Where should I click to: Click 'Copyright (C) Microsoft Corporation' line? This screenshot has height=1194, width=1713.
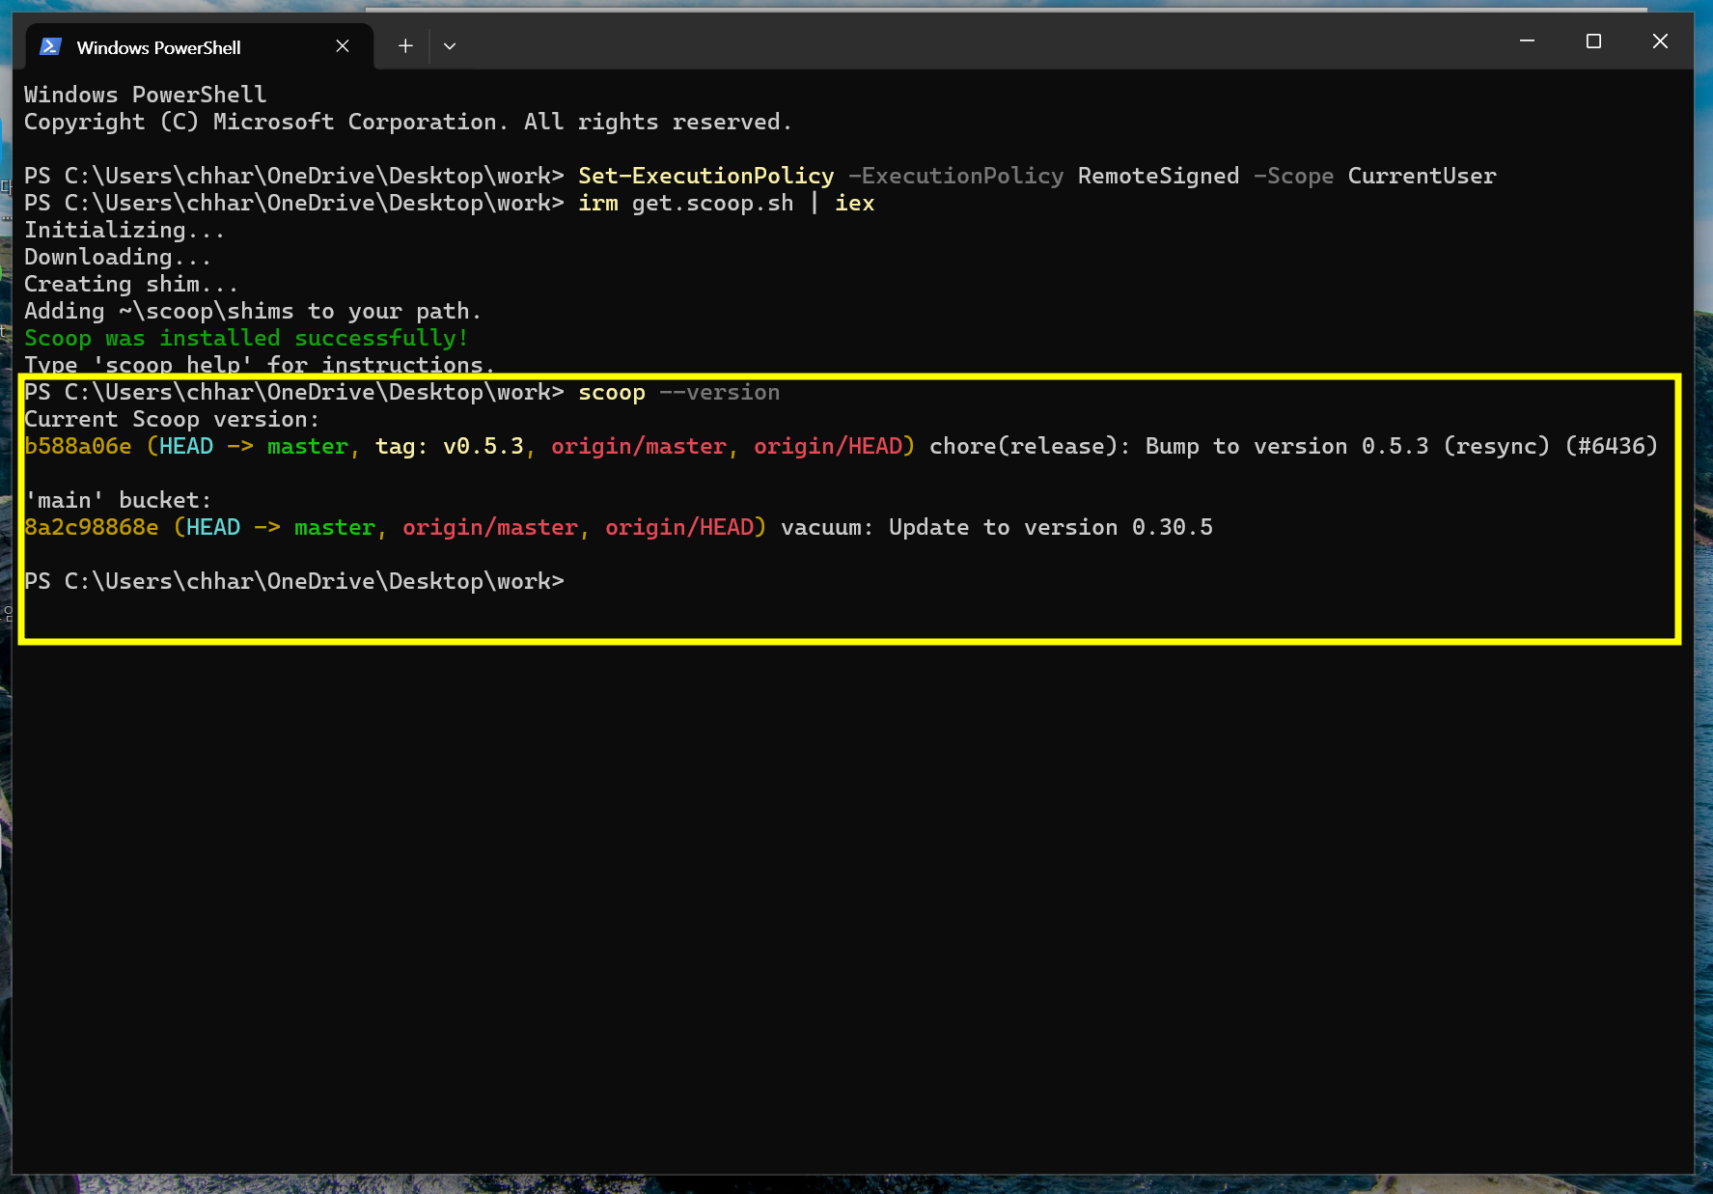408,122
